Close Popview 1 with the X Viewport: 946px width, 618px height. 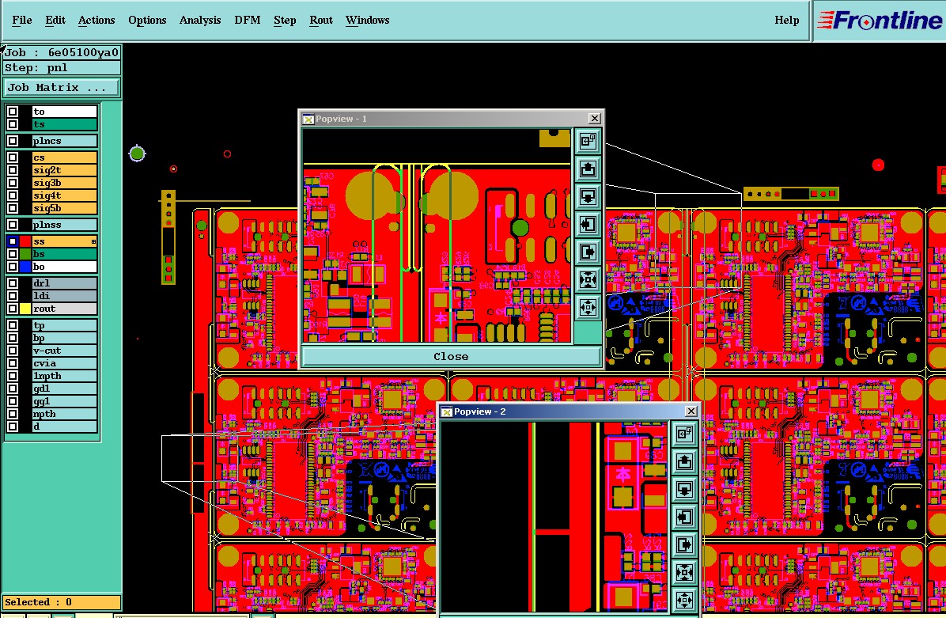point(594,118)
